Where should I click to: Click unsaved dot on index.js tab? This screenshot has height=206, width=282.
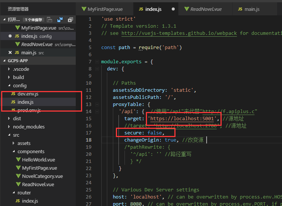(173, 9)
